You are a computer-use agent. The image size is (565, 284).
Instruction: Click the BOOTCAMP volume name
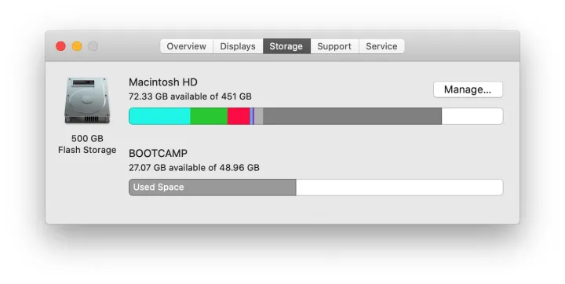[x=159, y=154]
